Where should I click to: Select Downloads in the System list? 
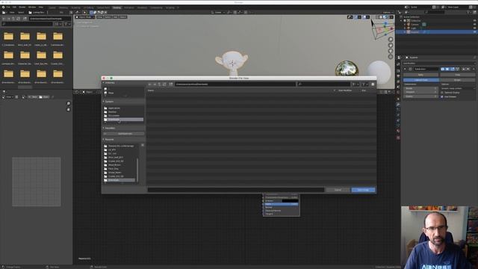(123, 120)
